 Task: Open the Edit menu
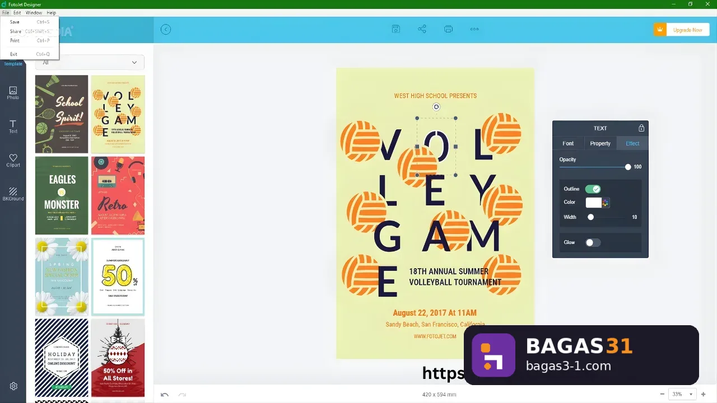[x=17, y=12]
